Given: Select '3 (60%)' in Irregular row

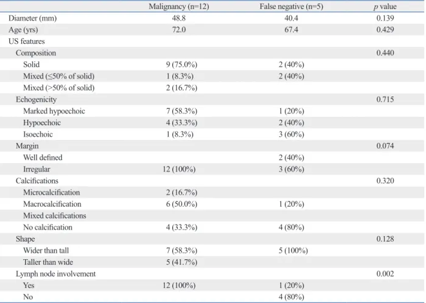Looking at the screenshot, I should tap(292, 169).
